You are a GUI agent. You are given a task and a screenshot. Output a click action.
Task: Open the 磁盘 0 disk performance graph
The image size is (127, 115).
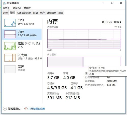tap(10, 46)
